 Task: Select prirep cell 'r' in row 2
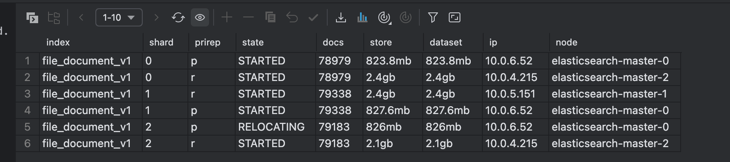point(212,77)
